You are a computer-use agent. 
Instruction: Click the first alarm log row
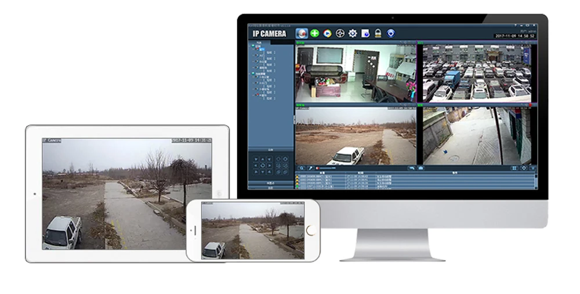(x=414, y=177)
